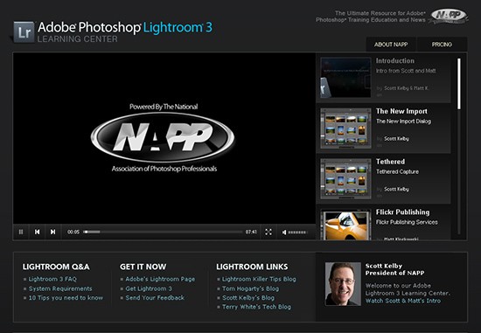Click the Lr Lightroom logo icon

pyautogui.click(x=24, y=31)
